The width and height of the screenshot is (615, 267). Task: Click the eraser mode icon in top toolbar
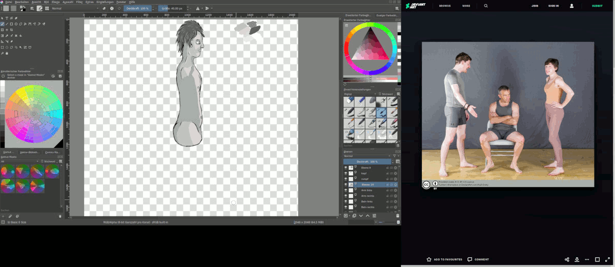pos(104,9)
